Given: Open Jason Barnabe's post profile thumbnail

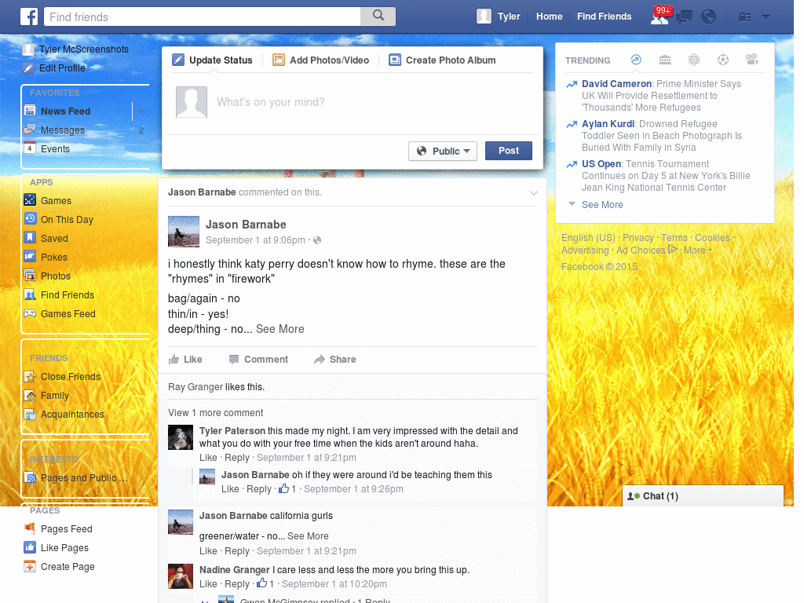Looking at the screenshot, I should [x=184, y=232].
